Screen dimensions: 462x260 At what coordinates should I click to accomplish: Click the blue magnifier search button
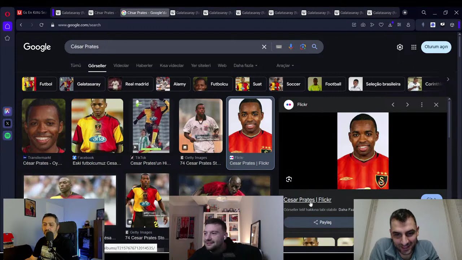(314, 47)
